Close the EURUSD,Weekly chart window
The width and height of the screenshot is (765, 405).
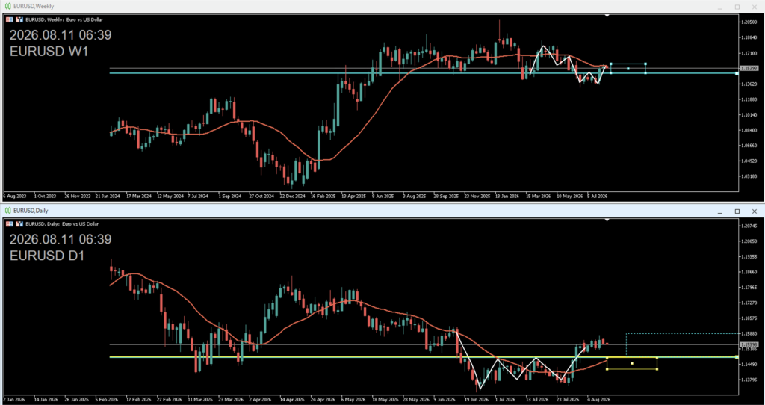(x=755, y=7)
